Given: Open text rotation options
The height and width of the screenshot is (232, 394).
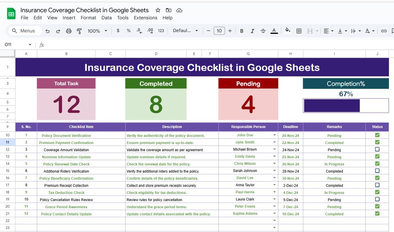Looking at the screenshot, I should (x=369, y=31).
